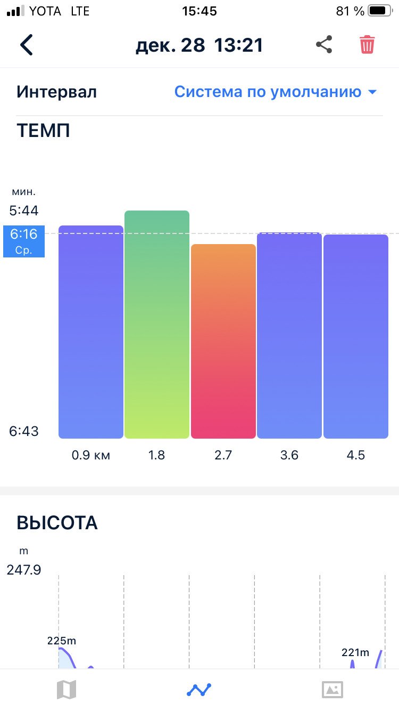Image resolution: width=399 pixels, height=711 pixels.
Task: Expand the interval dropdown arrow
Action: pyautogui.click(x=372, y=92)
